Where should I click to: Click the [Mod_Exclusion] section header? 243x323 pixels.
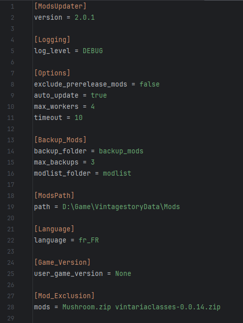click(x=64, y=296)
